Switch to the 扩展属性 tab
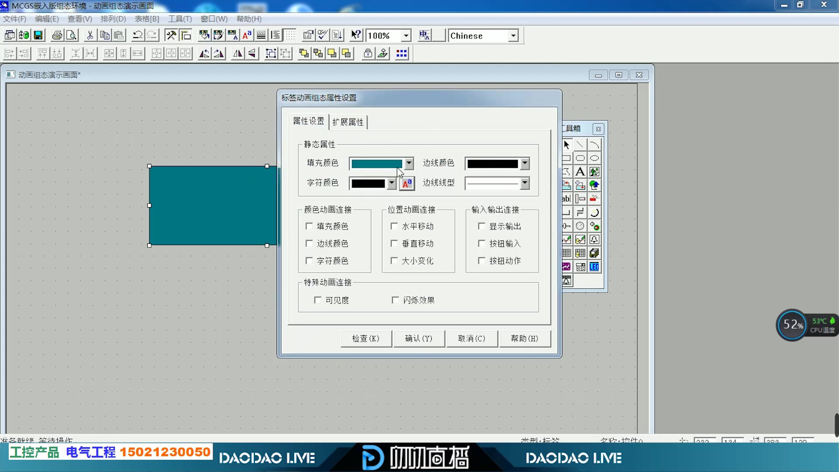 pyautogui.click(x=348, y=122)
